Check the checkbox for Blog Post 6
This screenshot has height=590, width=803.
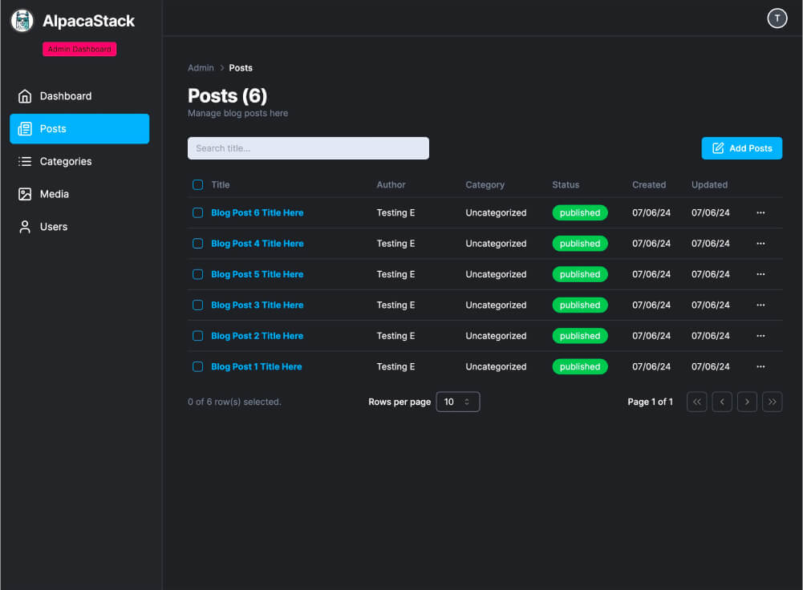[x=197, y=212]
